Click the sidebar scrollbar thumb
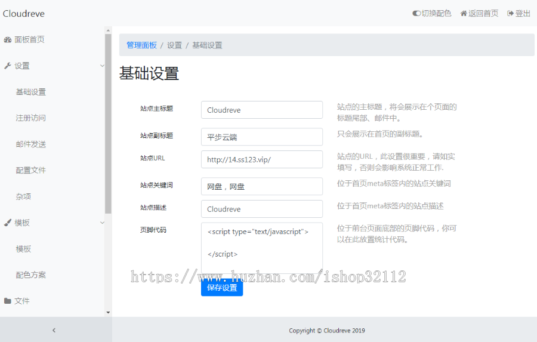 pyautogui.click(x=108, y=124)
